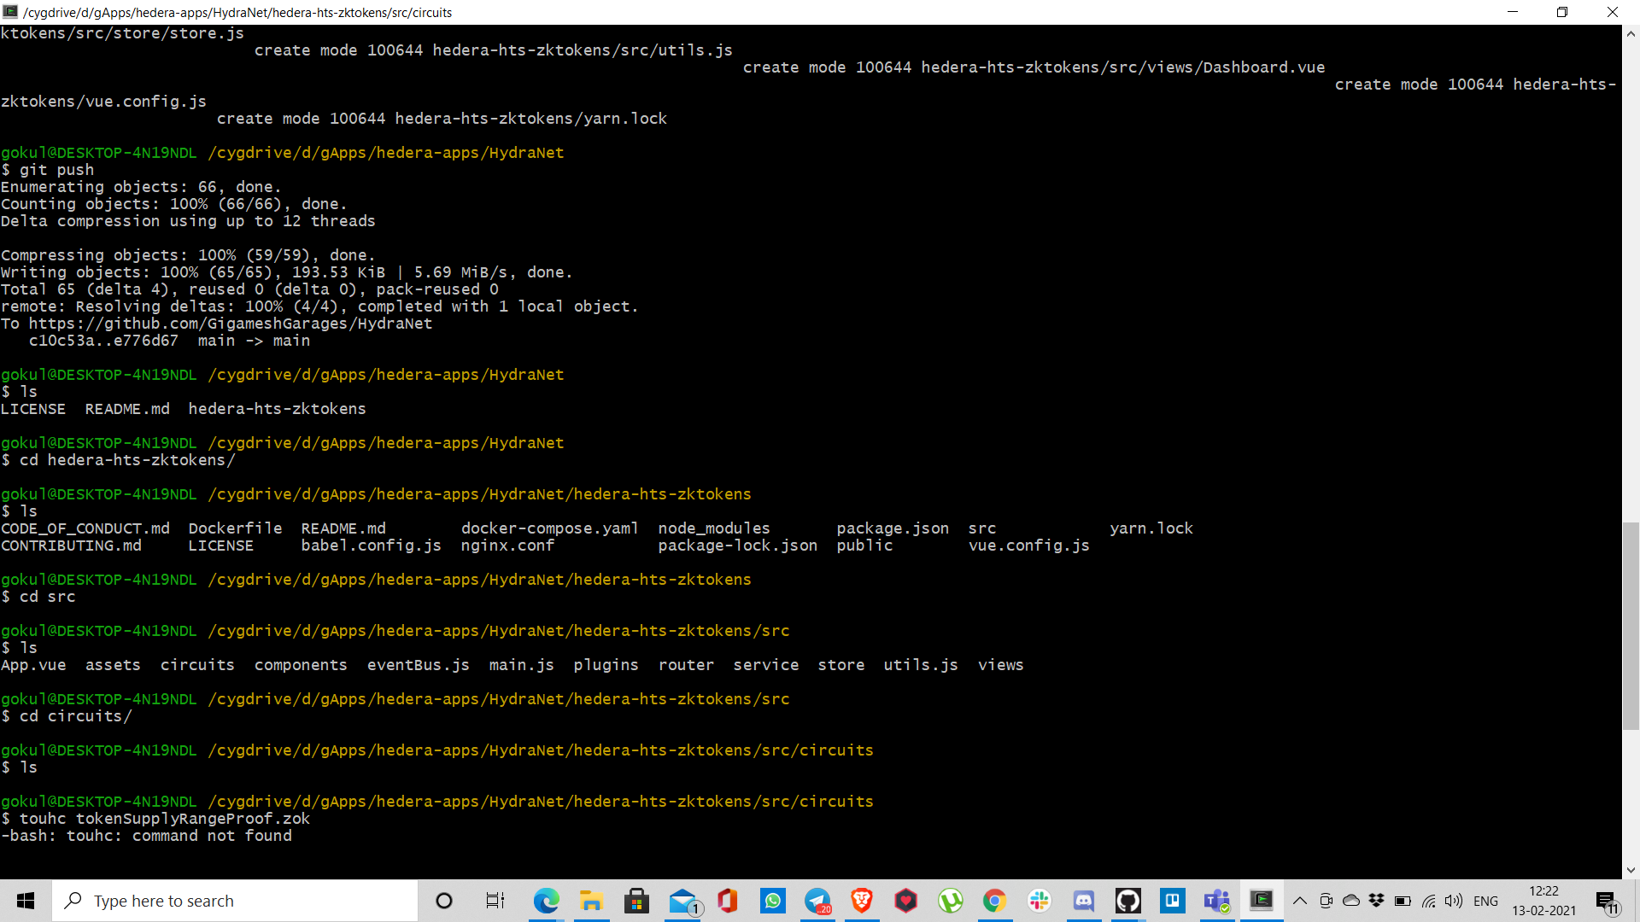
Task: Switch ENG input language indicator
Action: (x=1485, y=901)
